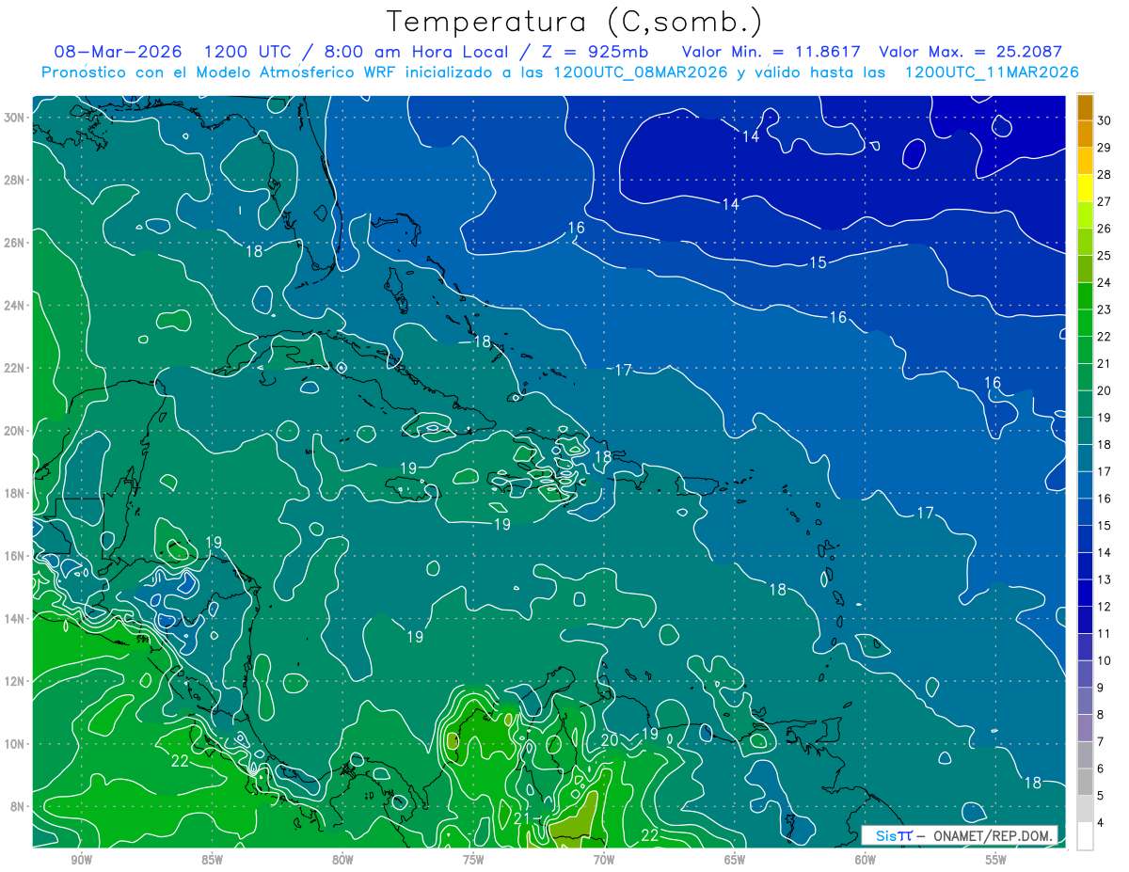Click the '14N' latitude axis label
1129x872 pixels.
14,618
